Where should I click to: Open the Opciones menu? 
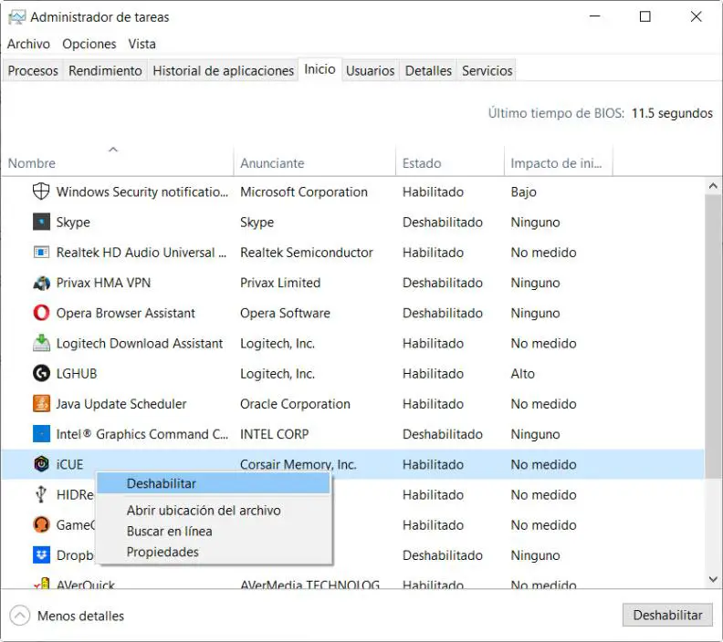tap(89, 44)
